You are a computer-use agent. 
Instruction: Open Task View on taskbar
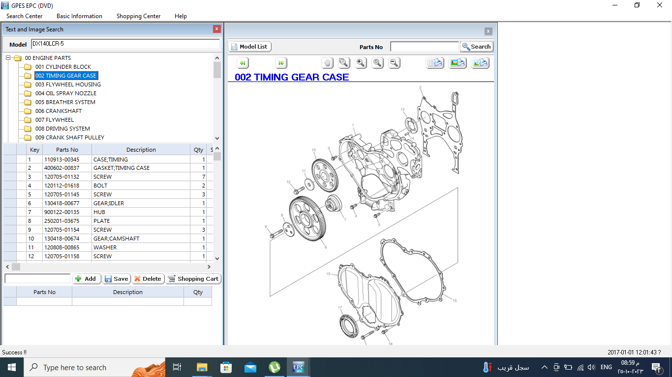[177, 367]
